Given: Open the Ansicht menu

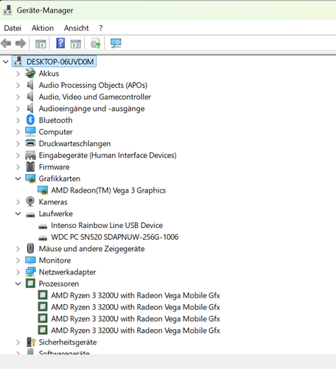Looking at the screenshot, I should pos(77,28).
